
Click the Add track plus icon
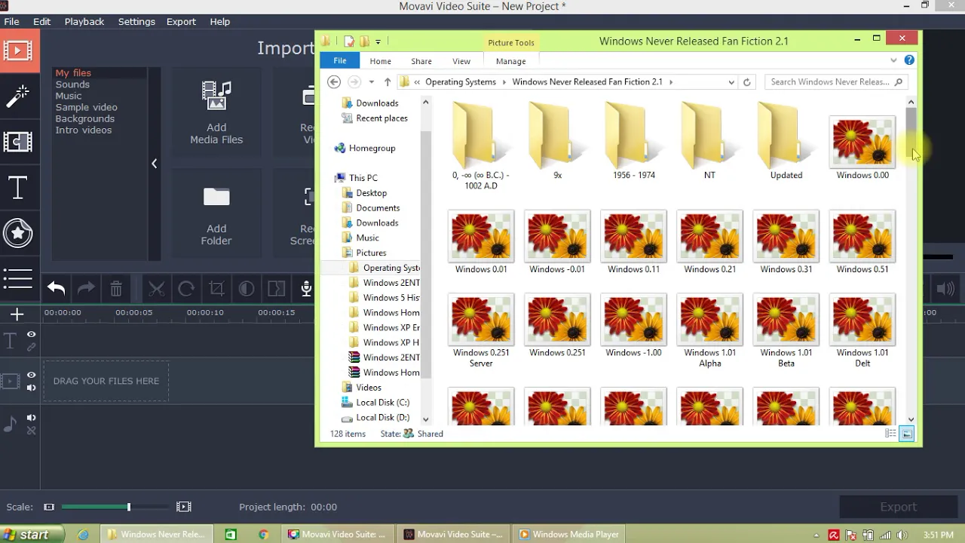17,314
